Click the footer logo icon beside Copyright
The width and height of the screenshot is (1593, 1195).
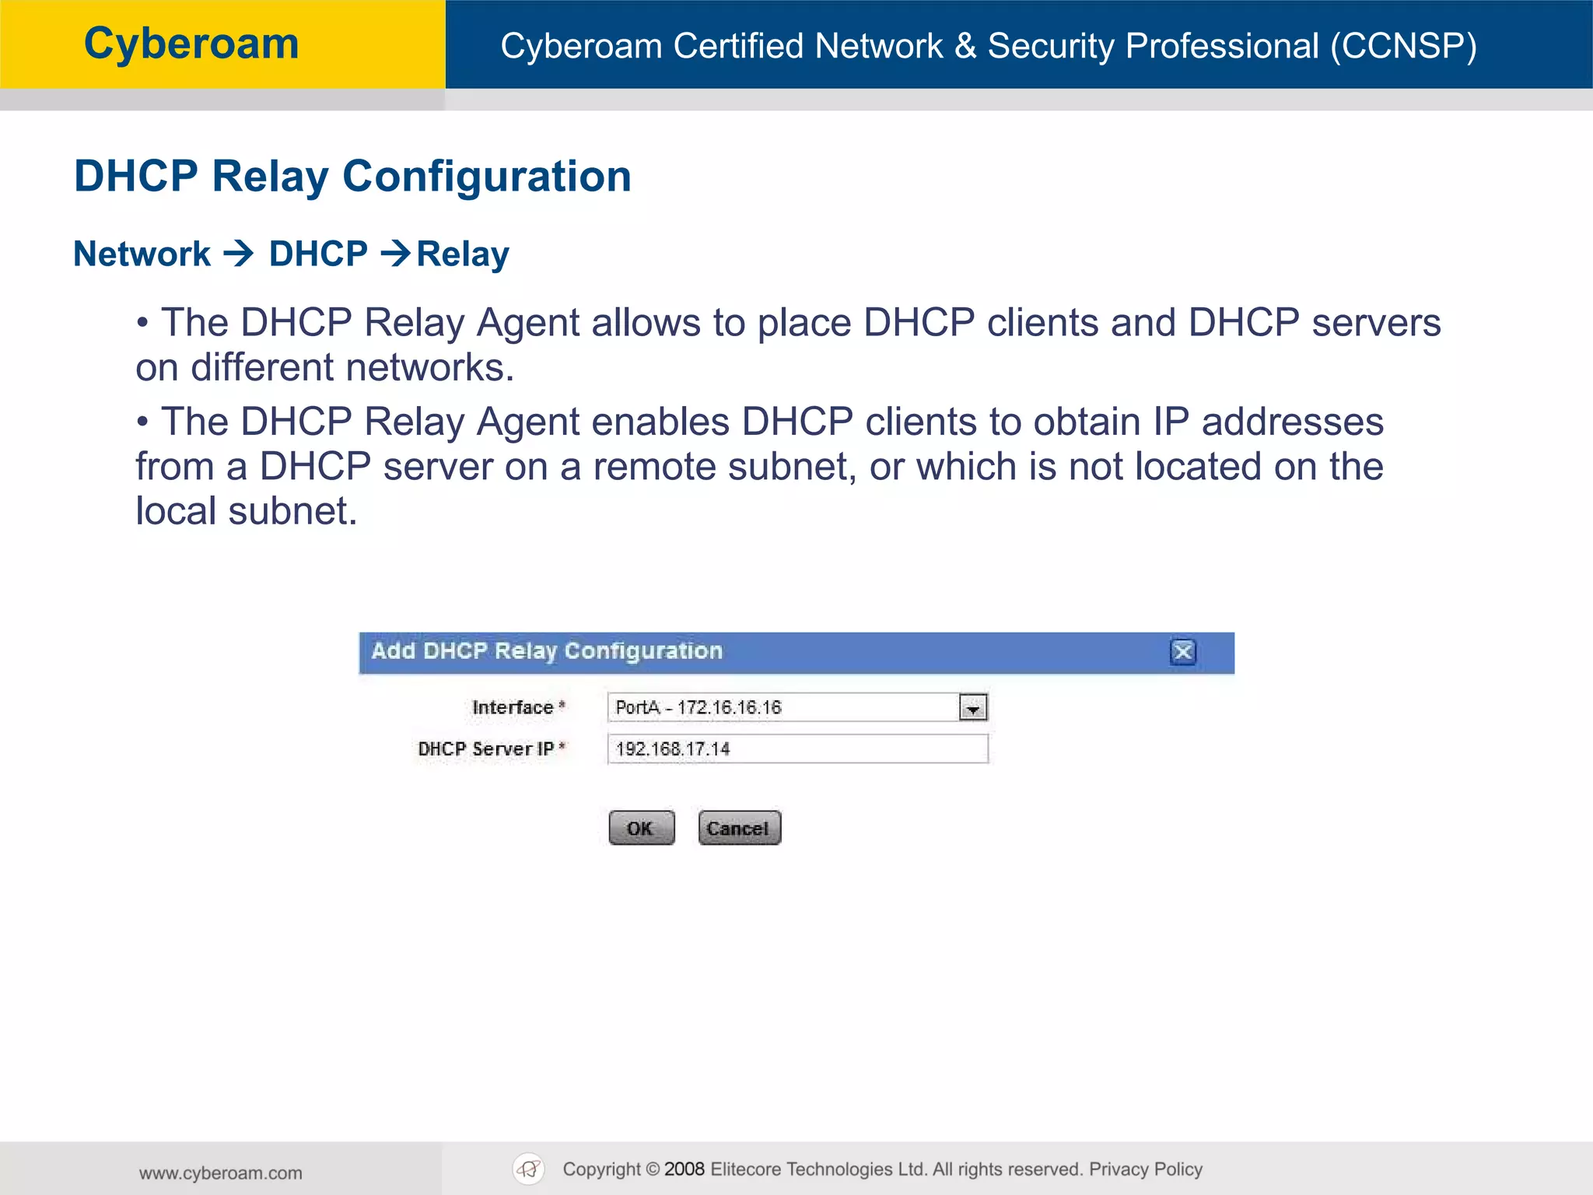(x=529, y=1169)
